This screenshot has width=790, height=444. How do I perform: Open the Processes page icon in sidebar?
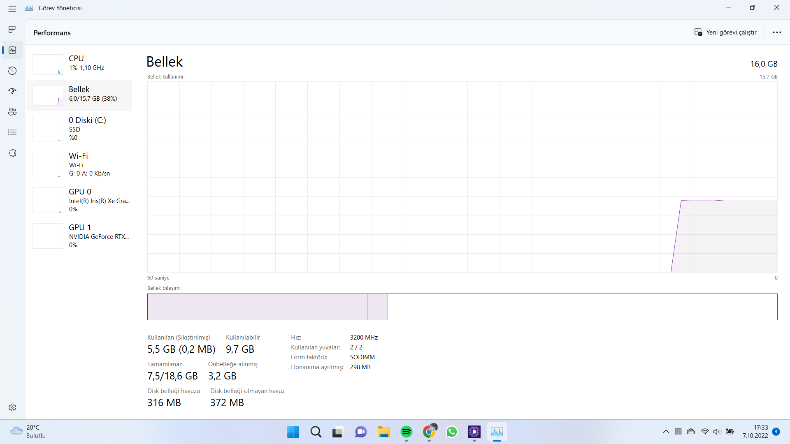12,30
